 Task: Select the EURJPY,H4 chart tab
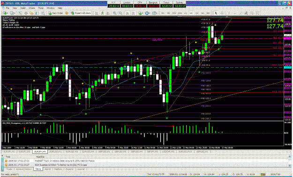point(40,152)
